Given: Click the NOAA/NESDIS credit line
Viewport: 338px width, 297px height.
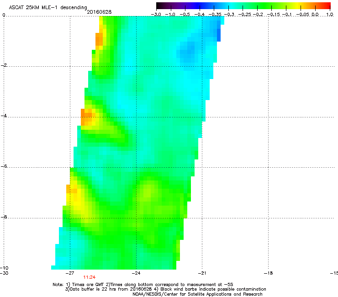Looking at the screenshot, I should 197,294.
